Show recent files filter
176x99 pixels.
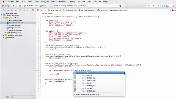point(6,97)
